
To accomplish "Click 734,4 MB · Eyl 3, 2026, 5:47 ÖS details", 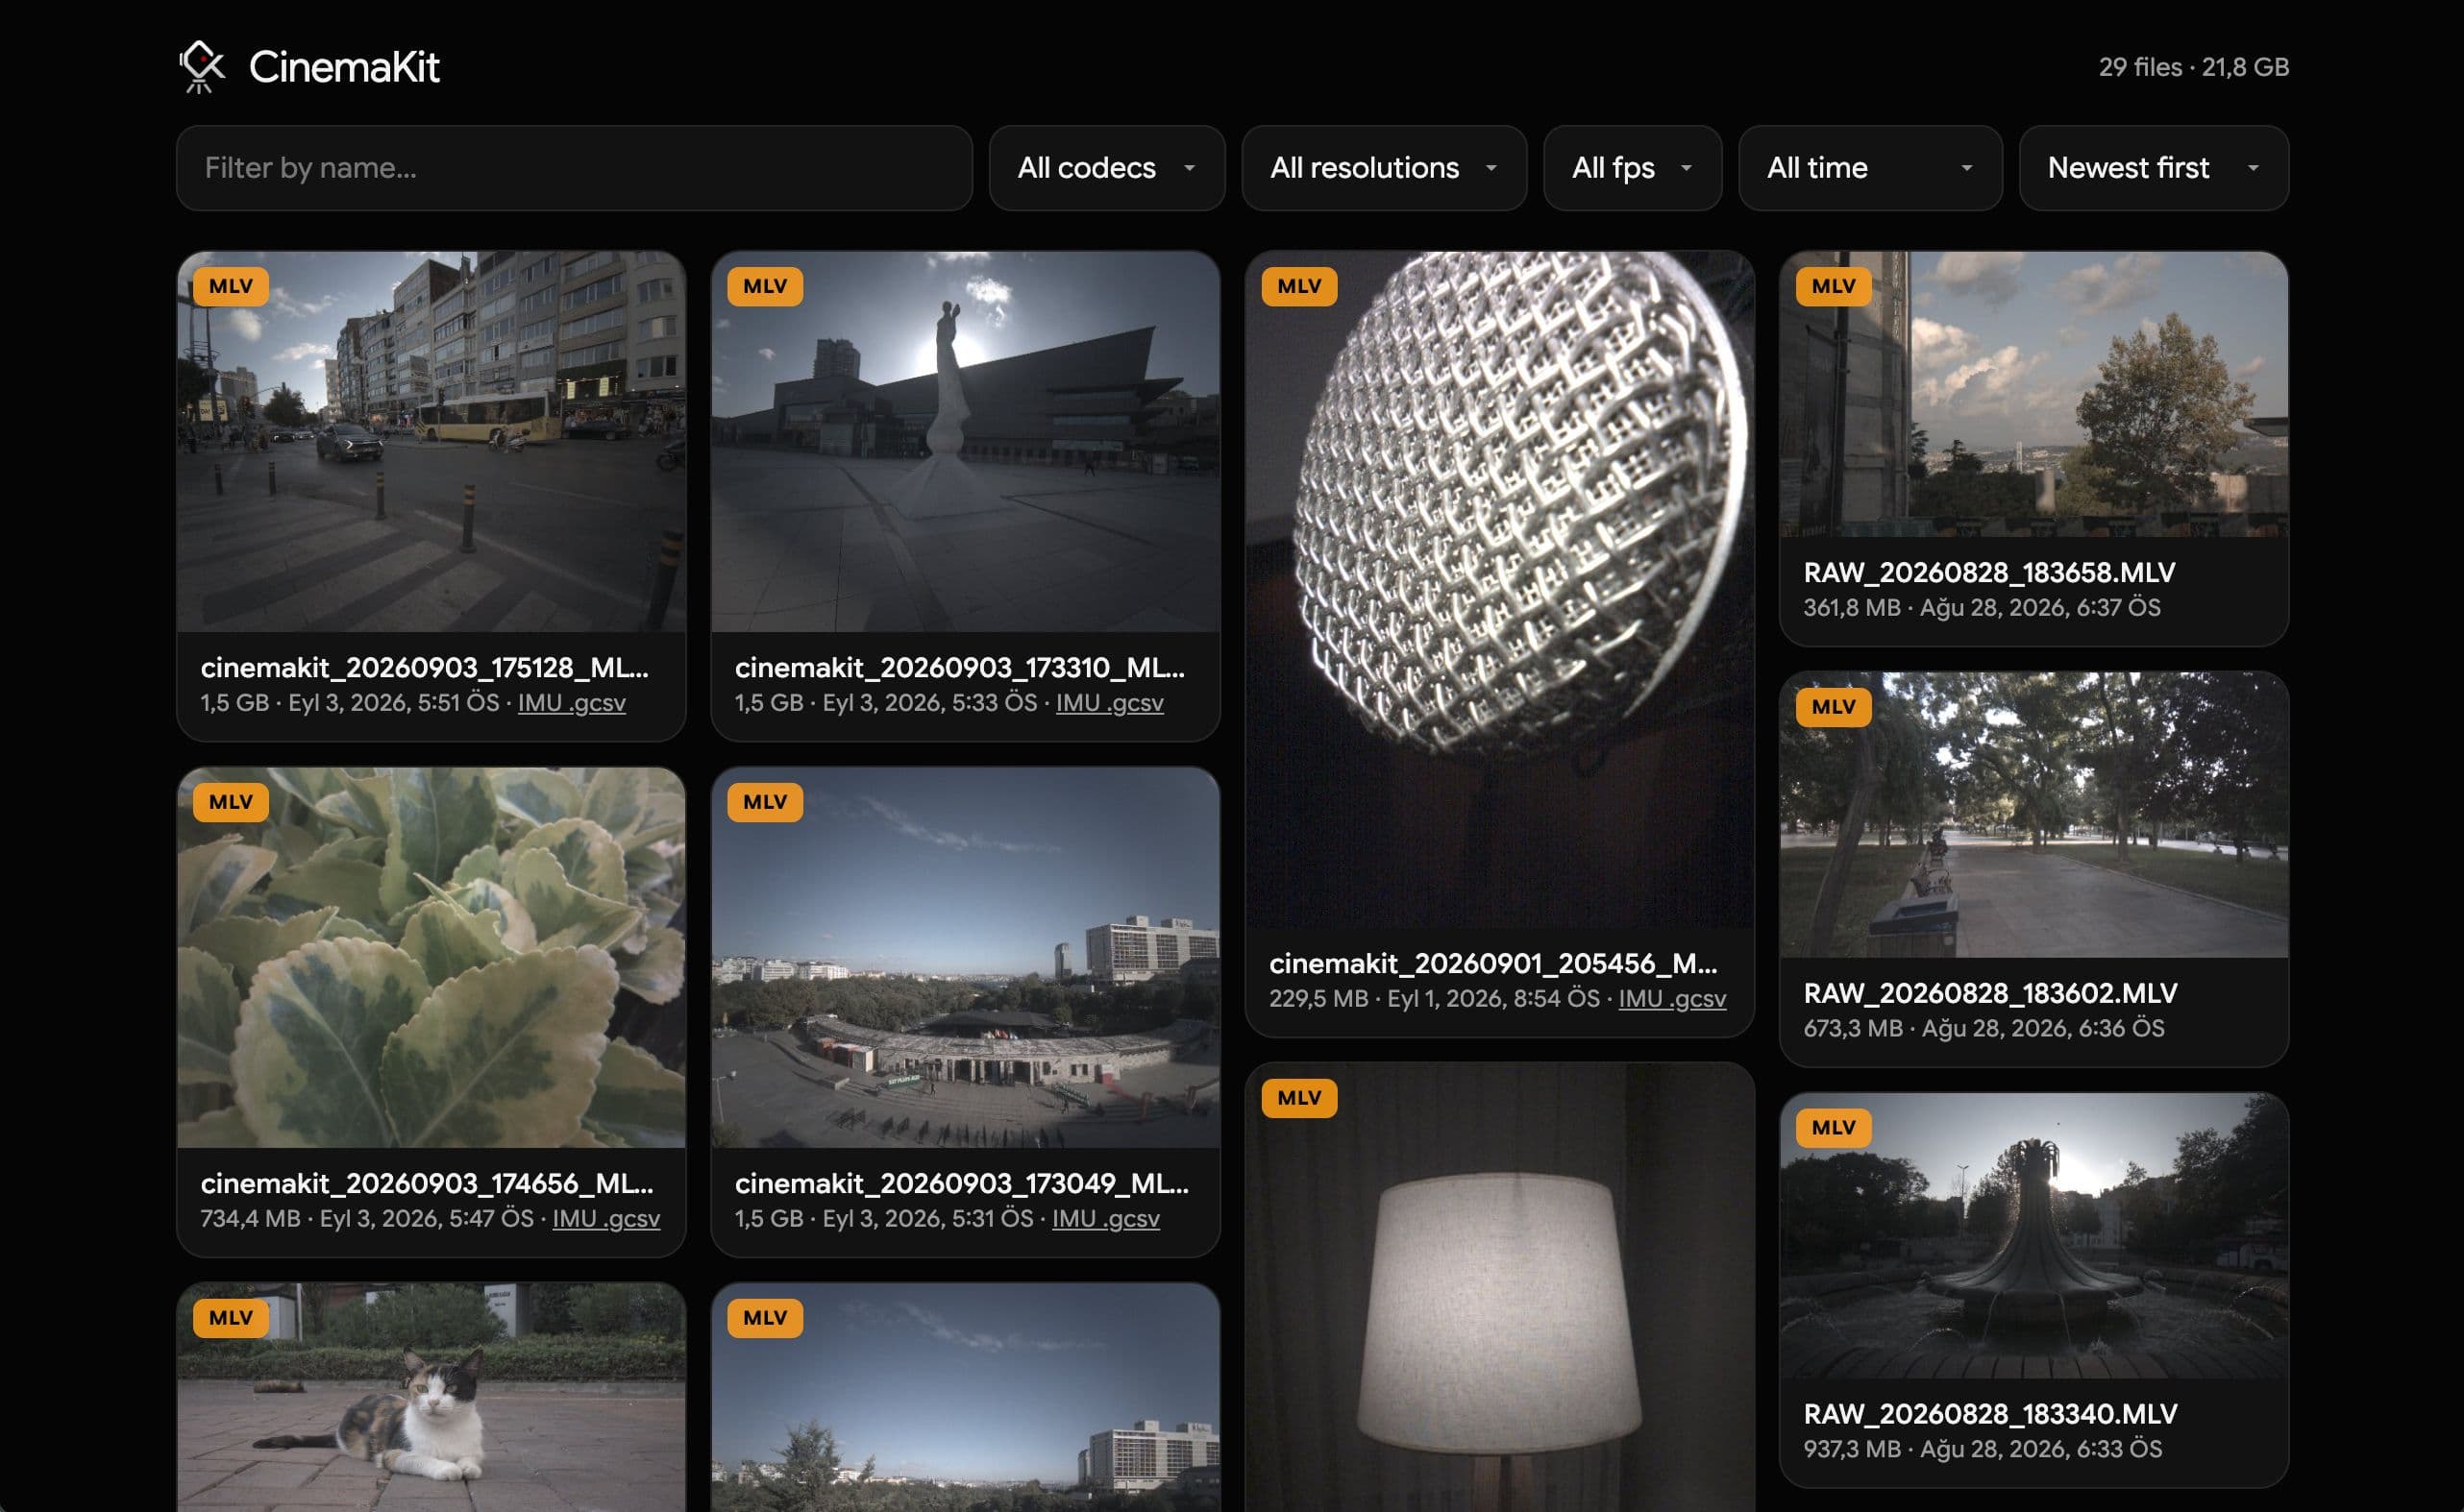I will (367, 1219).
